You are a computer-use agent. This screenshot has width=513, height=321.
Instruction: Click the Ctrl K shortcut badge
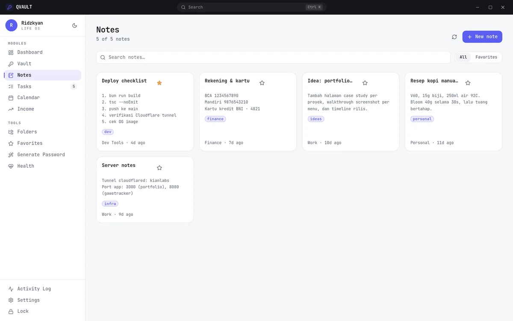click(x=314, y=7)
